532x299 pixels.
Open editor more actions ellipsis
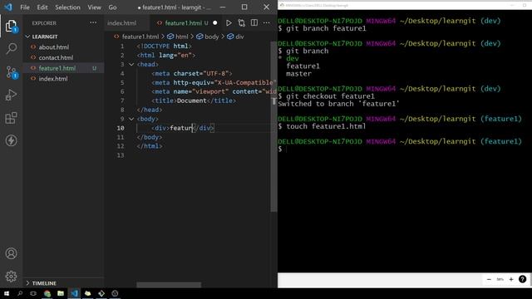pyautogui.click(x=266, y=22)
